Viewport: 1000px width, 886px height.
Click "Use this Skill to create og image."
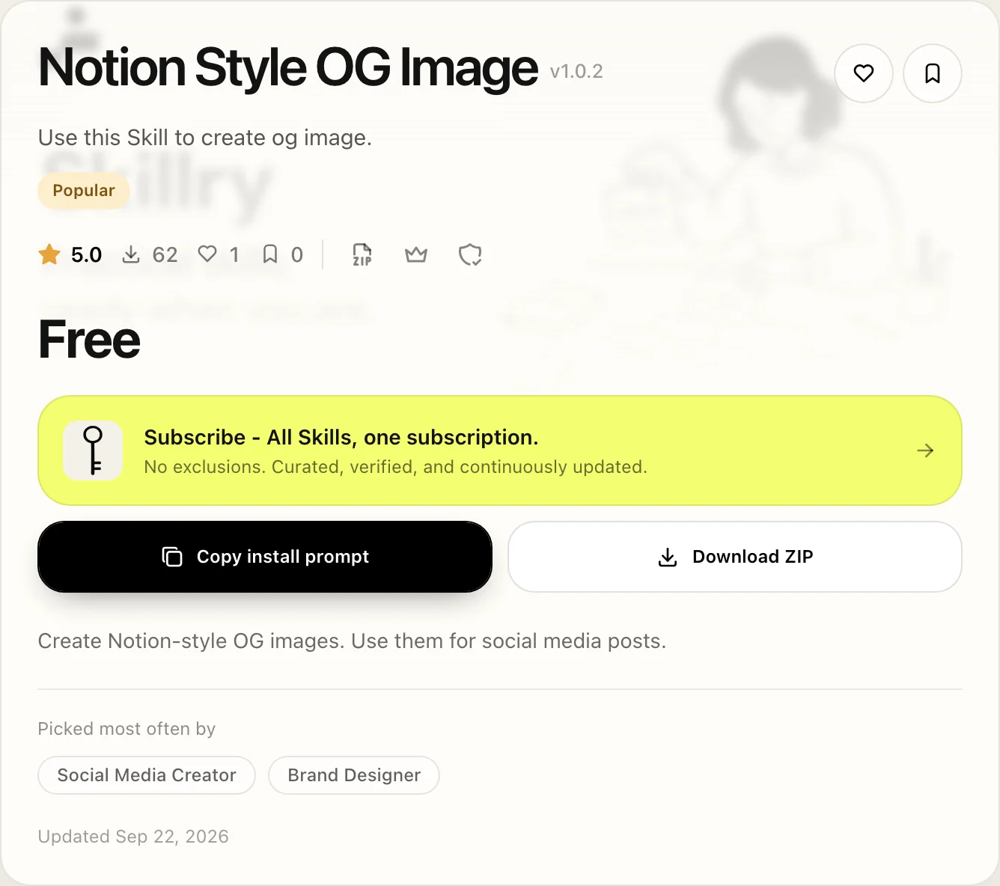(205, 138)
